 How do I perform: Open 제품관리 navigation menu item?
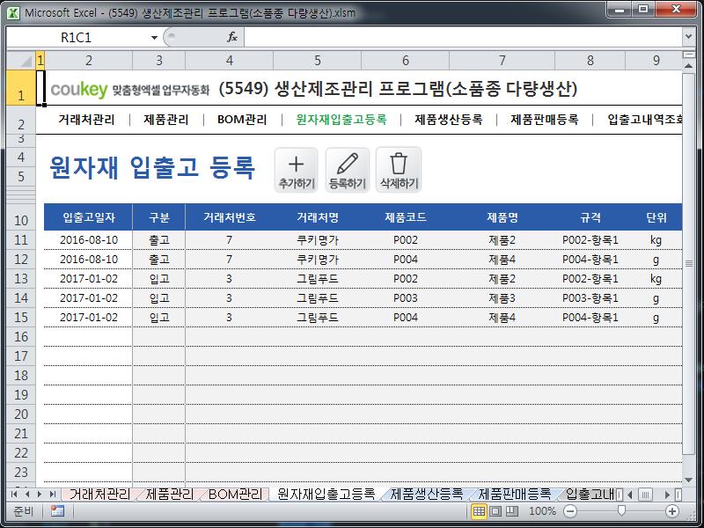point(166,120)
